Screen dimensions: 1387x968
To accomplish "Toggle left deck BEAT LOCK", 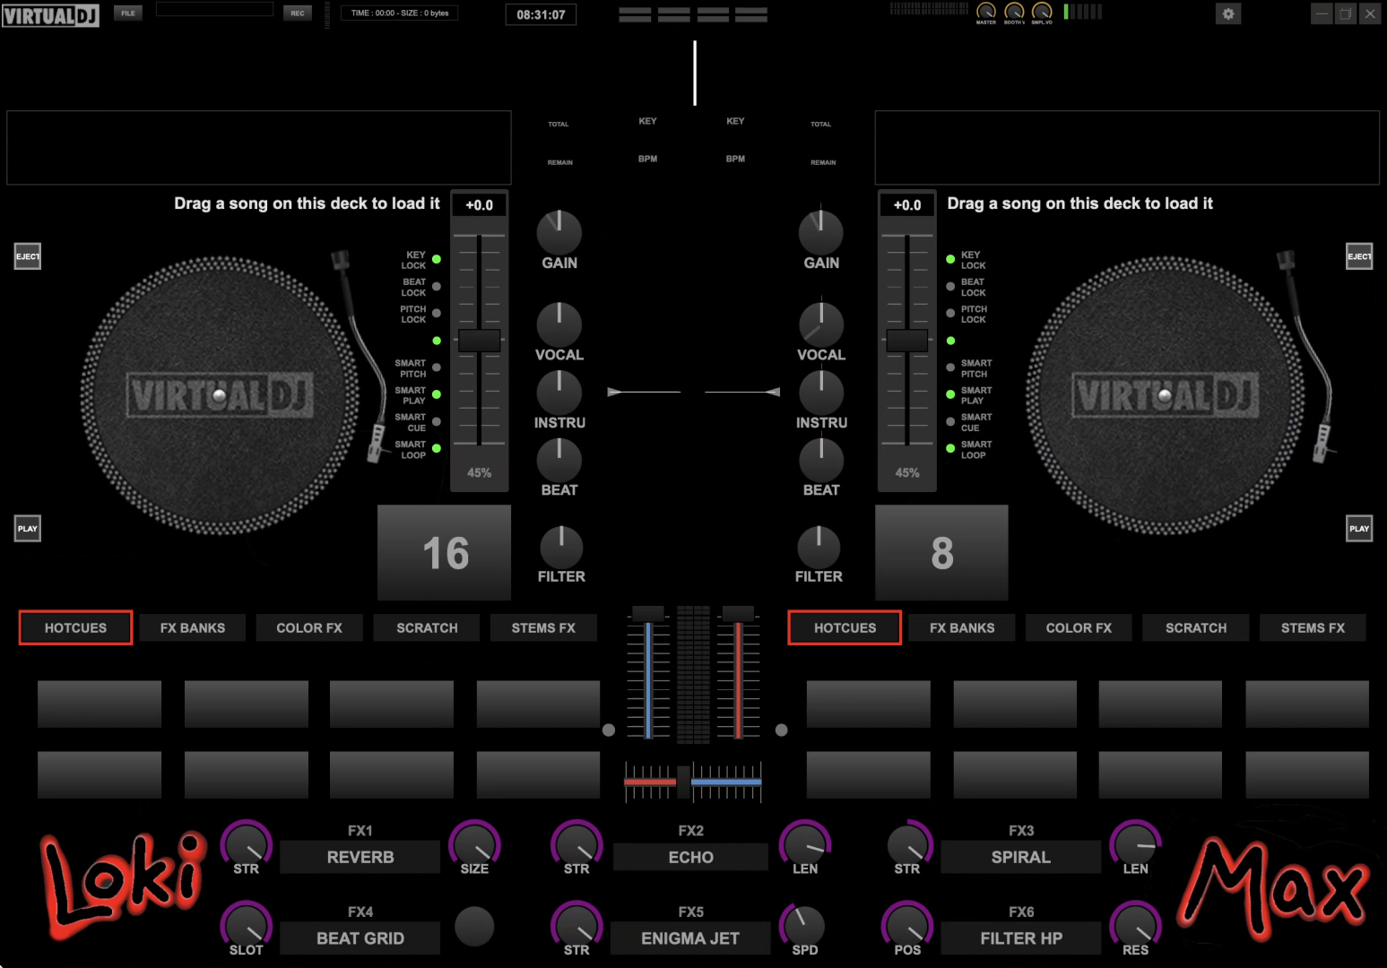I will pyautogui.click(x=437, y=287).
